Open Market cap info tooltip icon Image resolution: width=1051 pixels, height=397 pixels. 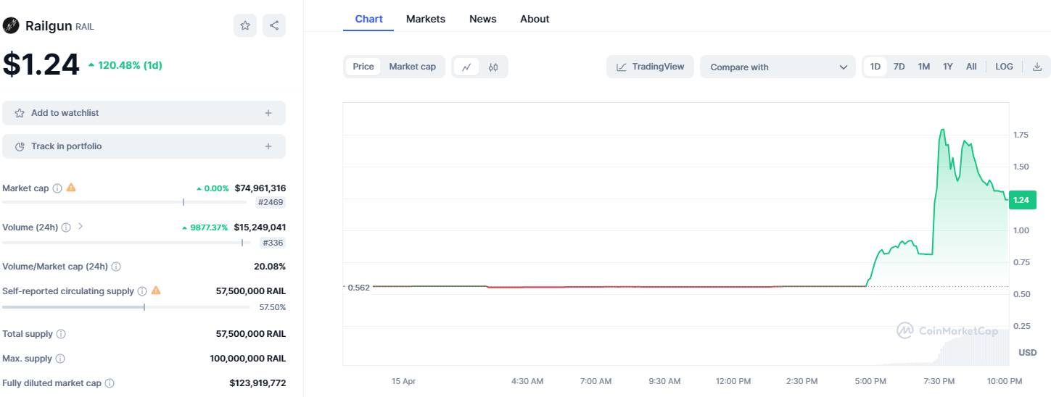click(57, 188)
